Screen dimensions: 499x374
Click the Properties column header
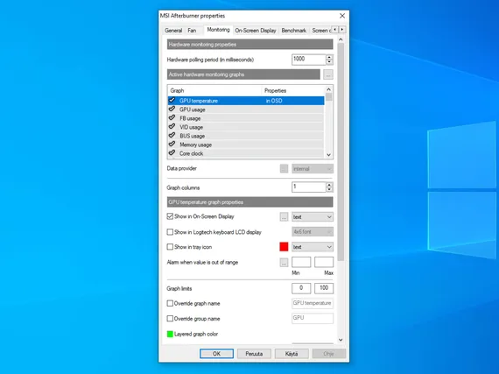(293, 90)
